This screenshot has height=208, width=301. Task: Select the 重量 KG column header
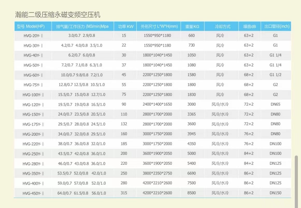192,26
